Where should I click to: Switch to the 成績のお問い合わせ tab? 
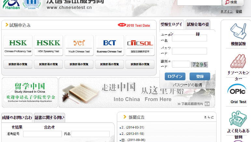point(17,118)
